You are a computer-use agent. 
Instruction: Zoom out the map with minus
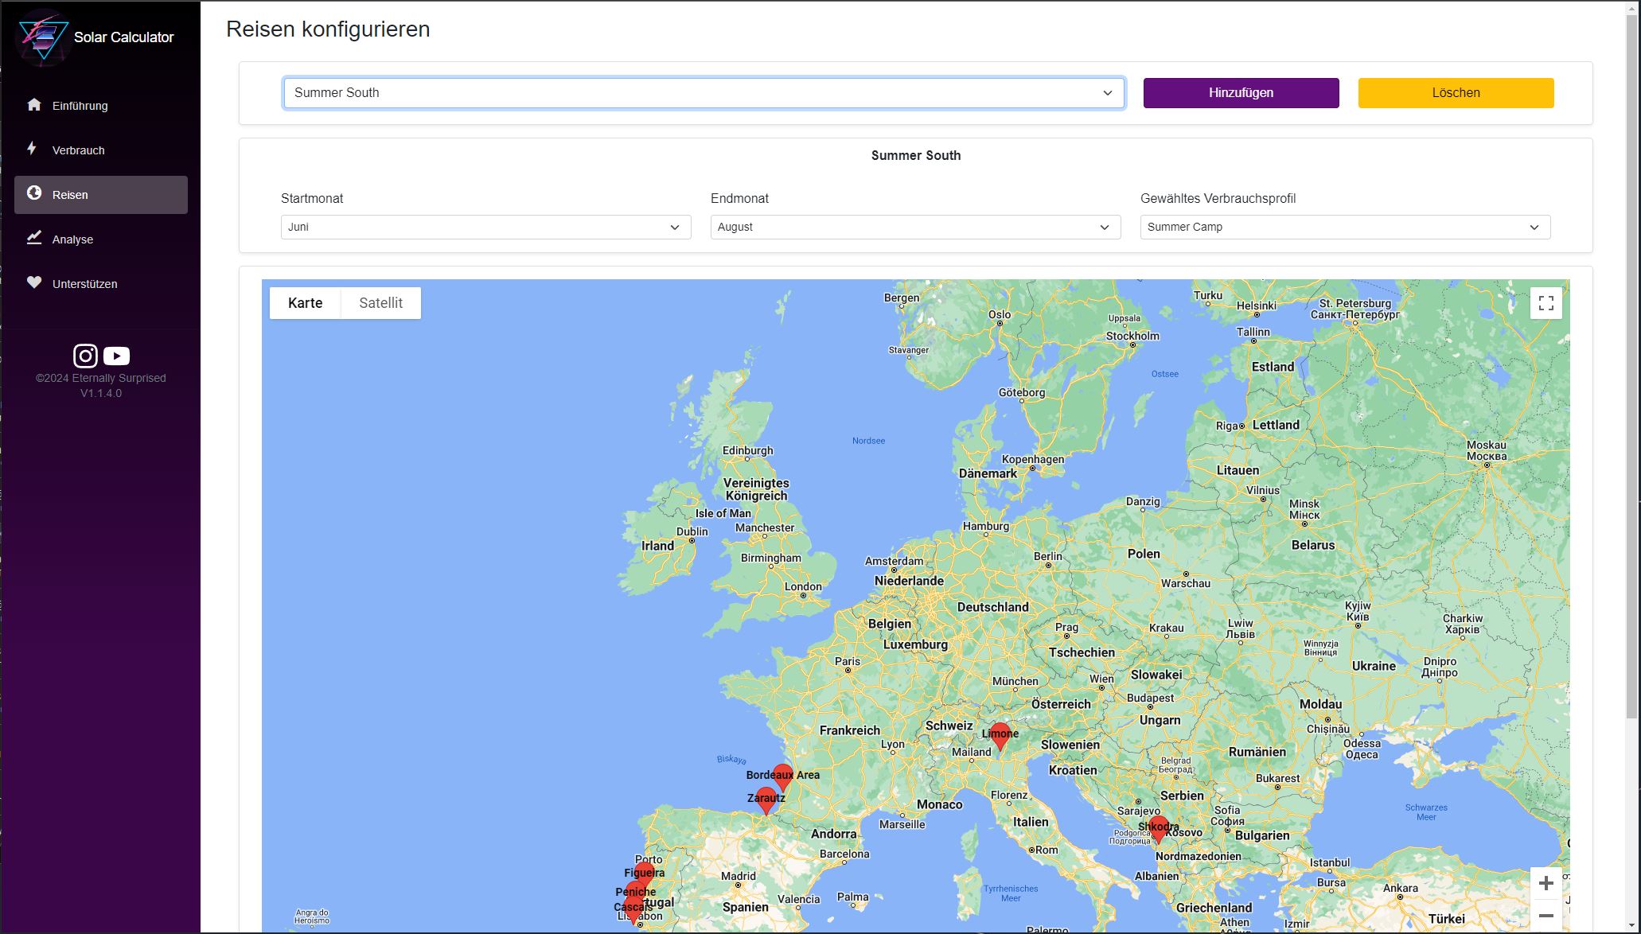click(x=1546, y=916)
